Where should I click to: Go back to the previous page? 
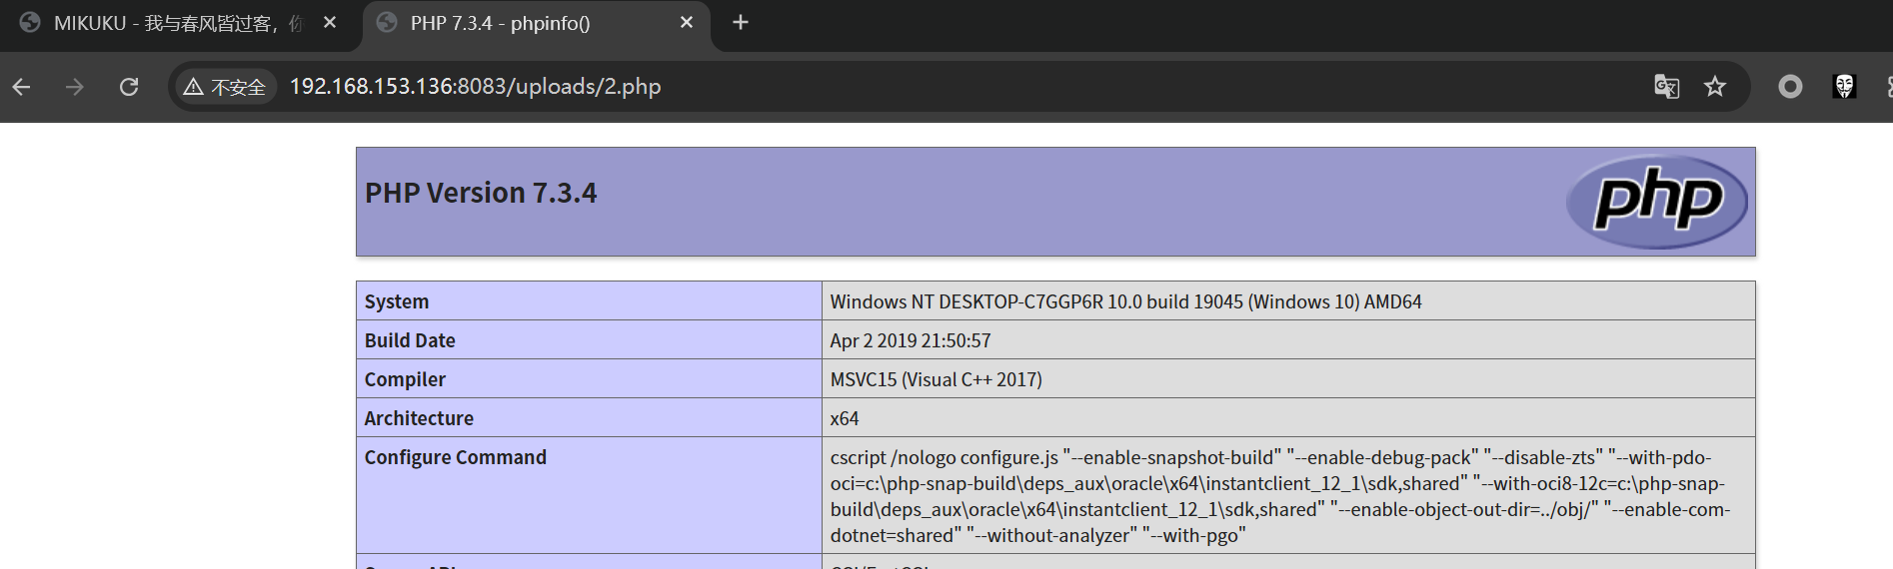point(21,87)
